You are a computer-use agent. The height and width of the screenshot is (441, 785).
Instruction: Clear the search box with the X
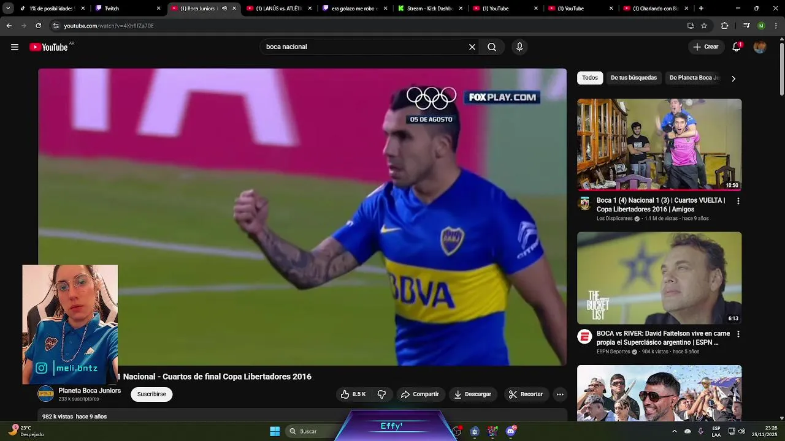[x=472, y=47]
